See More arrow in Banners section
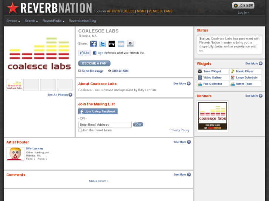This screenshot has height=201, width=269. tap(260, 96)
